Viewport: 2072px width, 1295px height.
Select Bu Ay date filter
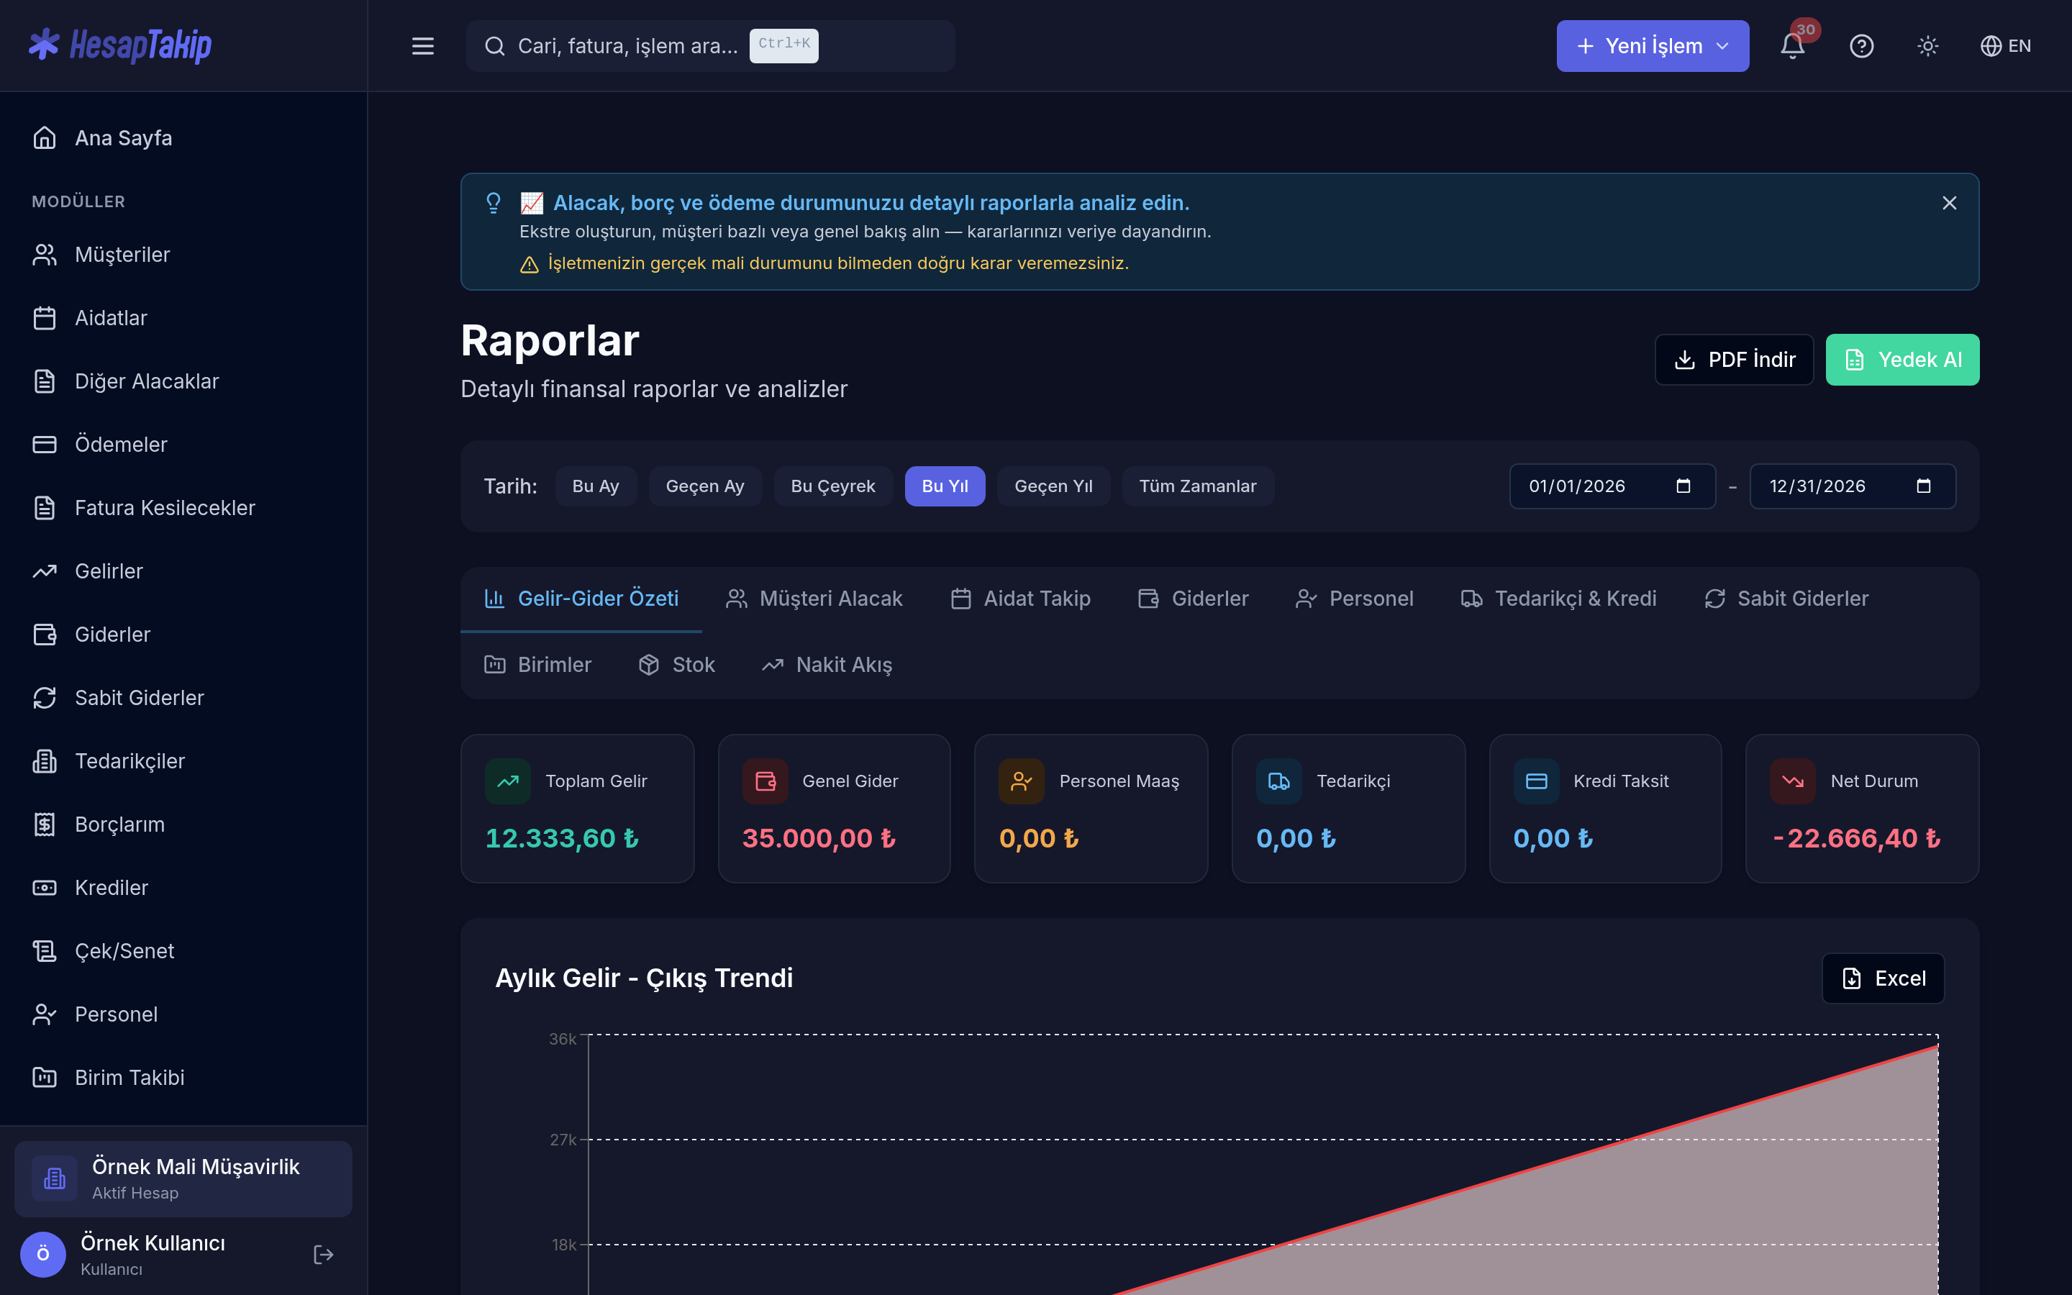[596, 486]
